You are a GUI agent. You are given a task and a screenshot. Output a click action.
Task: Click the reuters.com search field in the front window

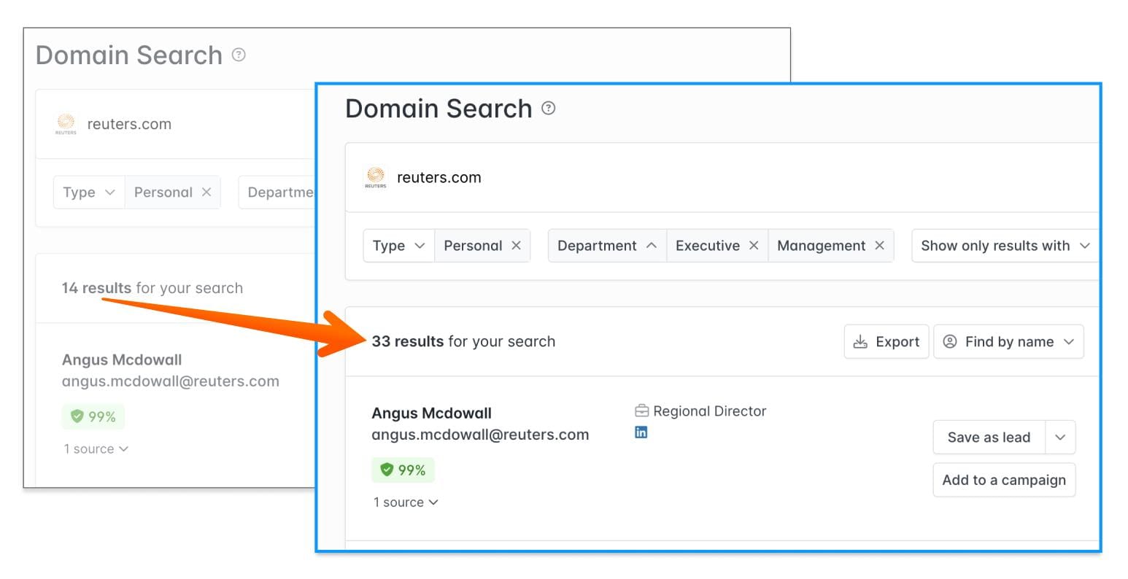coord(722,177)
